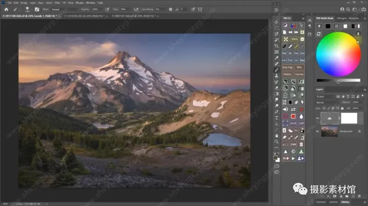Image resolution: width=368 pixels, height=206 pixels.
Task: Toggle type layer filter in Layers panel
Action: coord(348,96)
